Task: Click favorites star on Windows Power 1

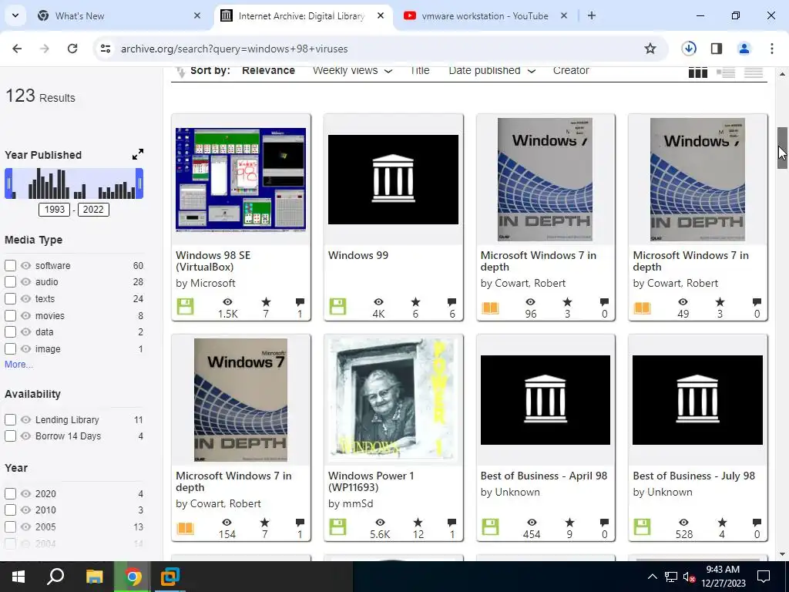Action: pos(418,523)
